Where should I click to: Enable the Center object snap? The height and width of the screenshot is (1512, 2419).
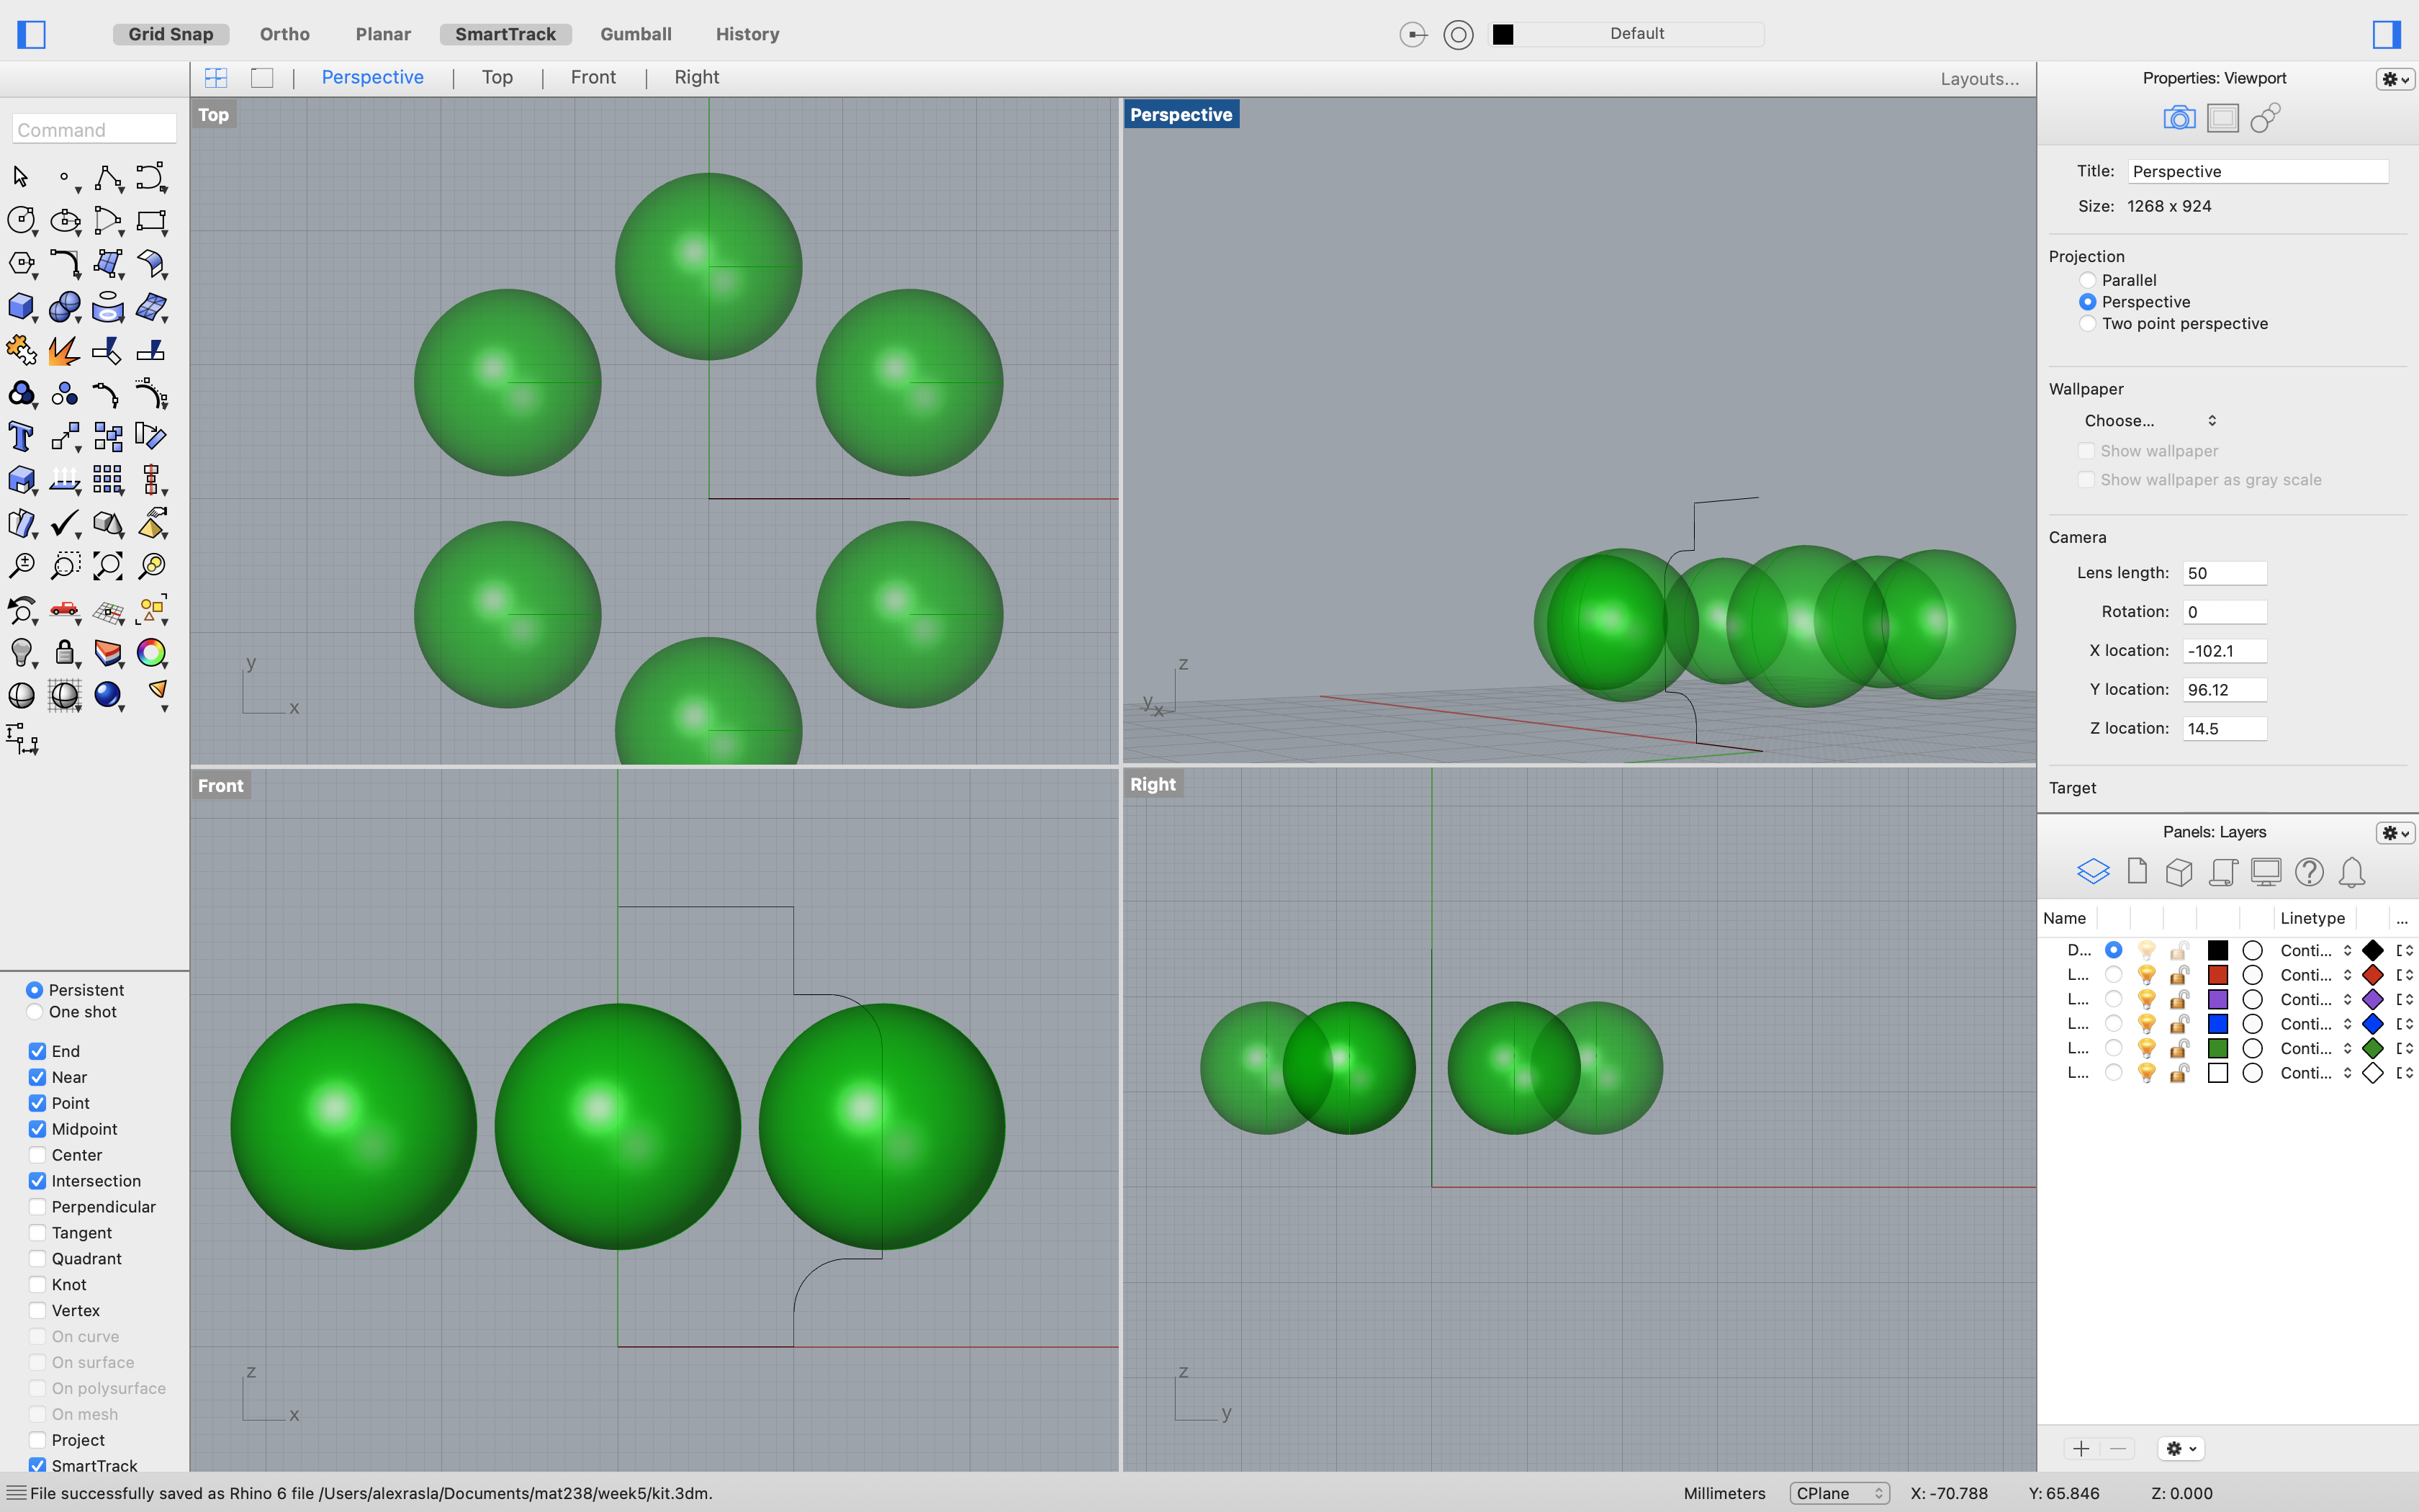click(37, 1155)
